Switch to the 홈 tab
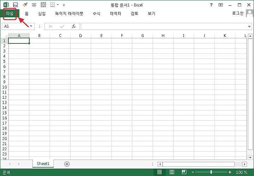The image size is (254, 176). (27, 14)
